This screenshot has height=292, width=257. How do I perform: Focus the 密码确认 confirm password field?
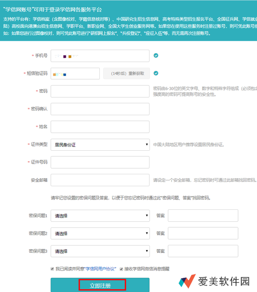pos(100,109)
